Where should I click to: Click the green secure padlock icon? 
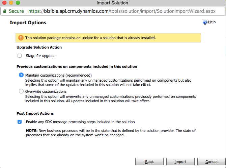(5, 11)
